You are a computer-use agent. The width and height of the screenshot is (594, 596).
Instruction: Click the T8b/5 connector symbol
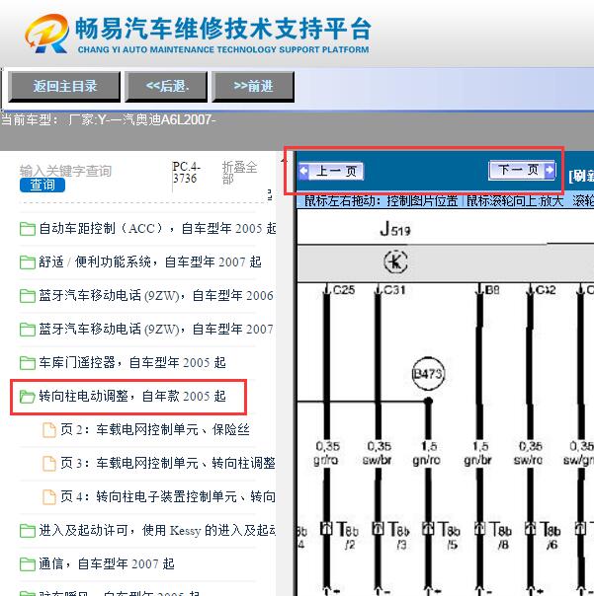[x=428, y=528]
